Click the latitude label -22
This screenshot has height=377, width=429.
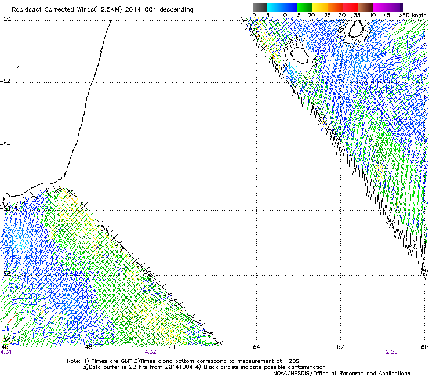coord(5,81)
